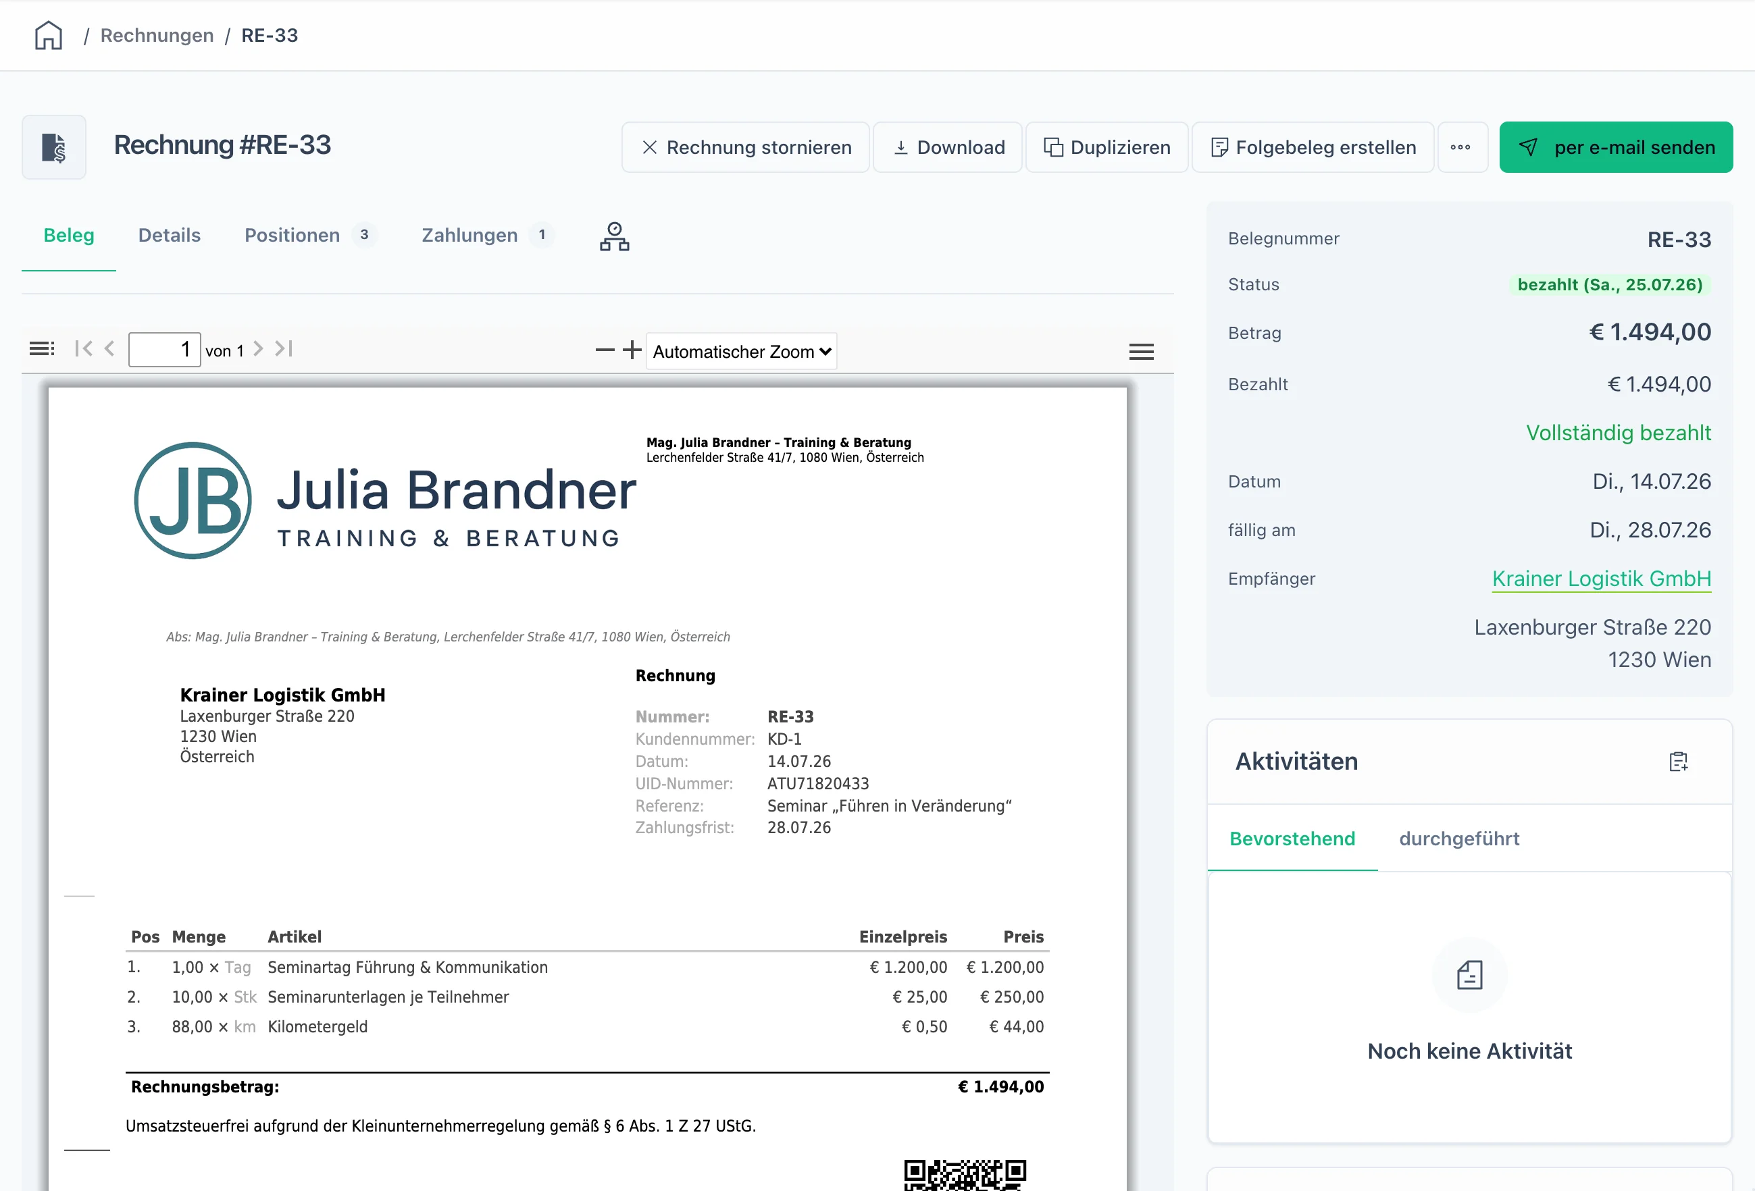
Task: Click the Kilometergeld line item in PDF
Action: pos(317,1026)
